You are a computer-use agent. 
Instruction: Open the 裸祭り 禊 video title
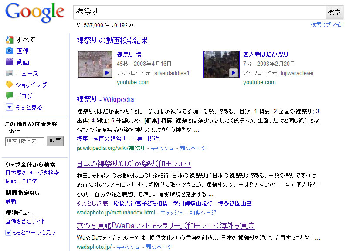pyautogui.click(x=129, y=54)
